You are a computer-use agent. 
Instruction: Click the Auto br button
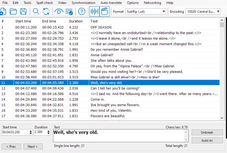click(x=207, y=141)
